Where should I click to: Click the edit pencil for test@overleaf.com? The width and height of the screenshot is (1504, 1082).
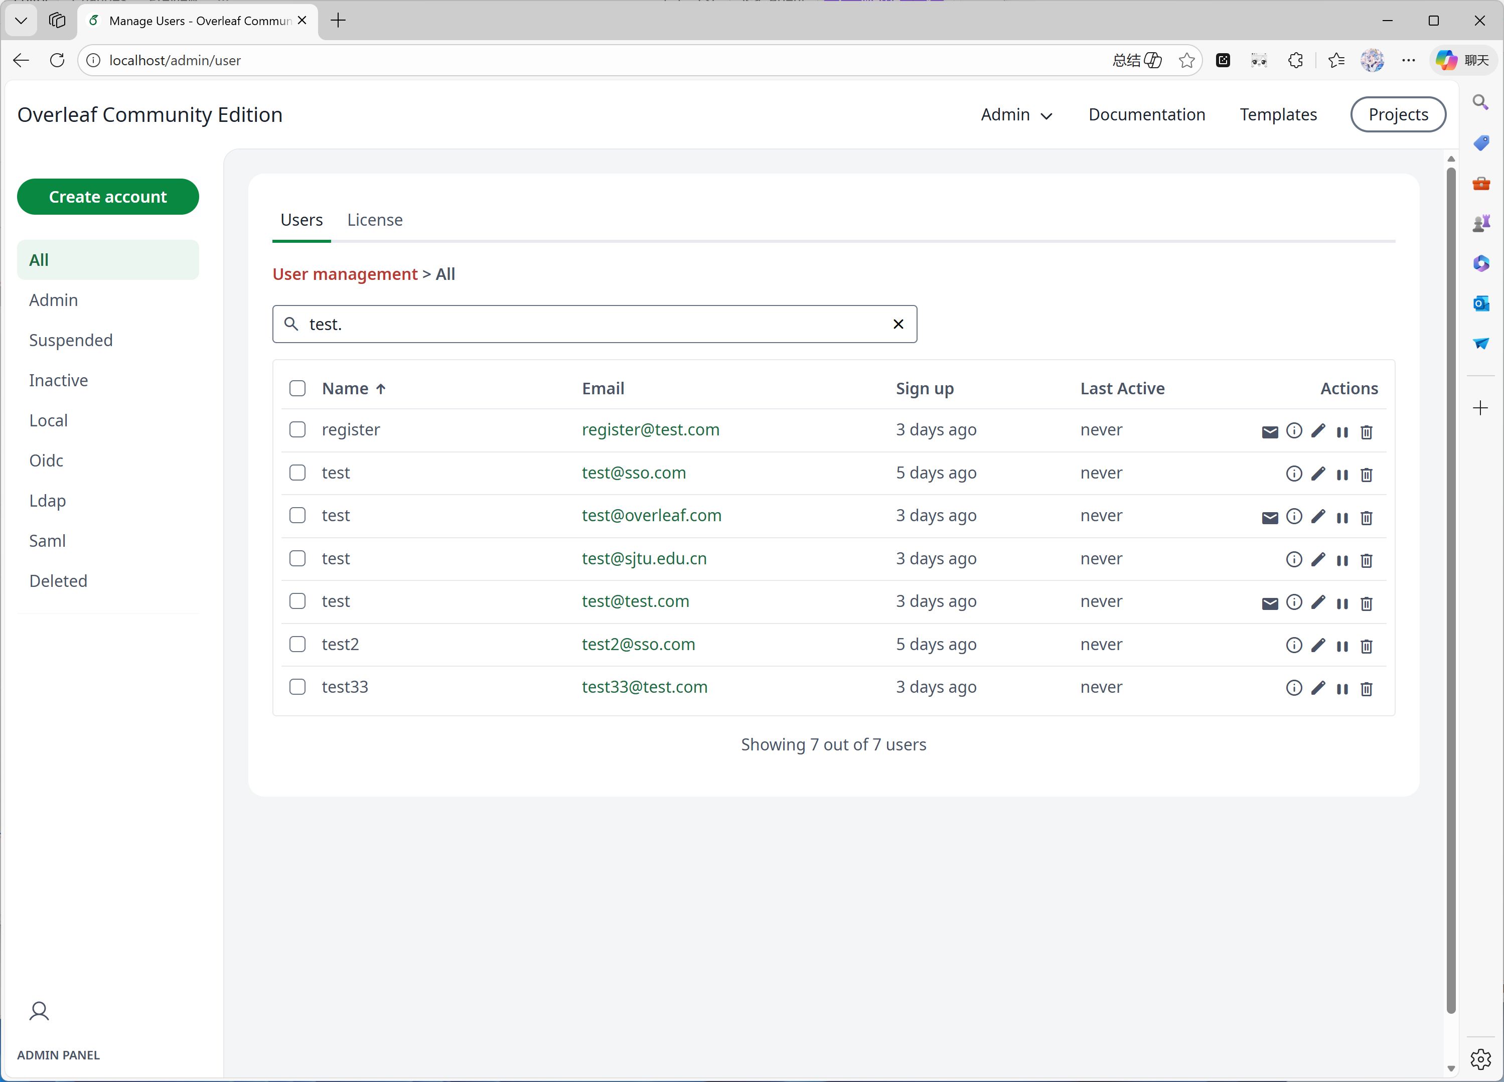pos(1318,517)
